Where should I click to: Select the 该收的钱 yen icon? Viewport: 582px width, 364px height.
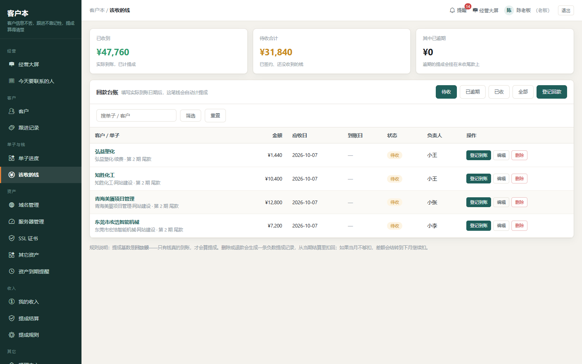(x=12, y=175)
